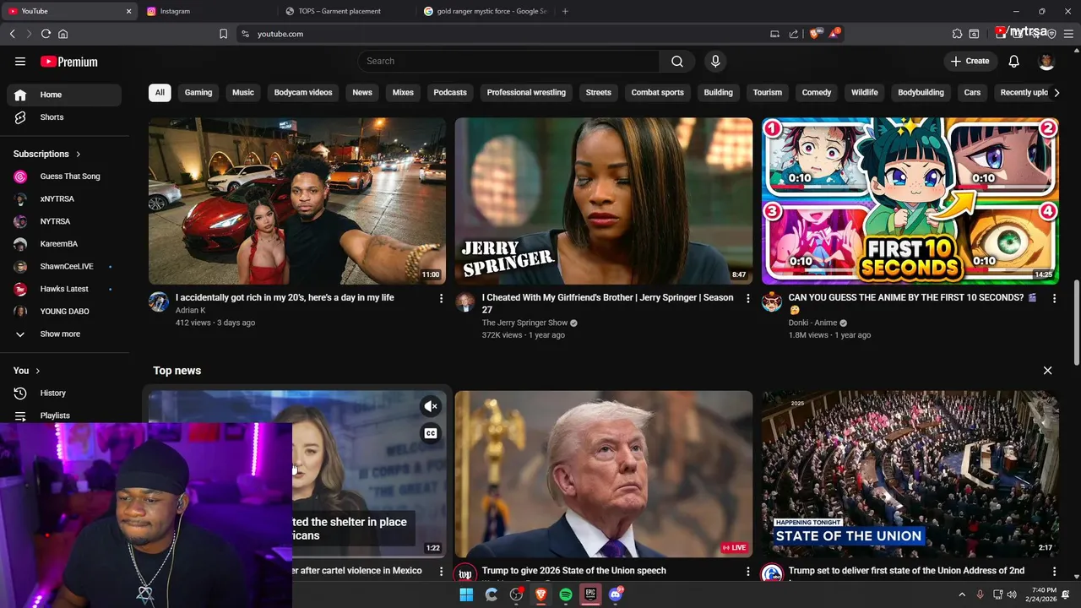The image size is (1081, 608).
Task: Open the Guess That Song subscription
Action: point(64,176)
